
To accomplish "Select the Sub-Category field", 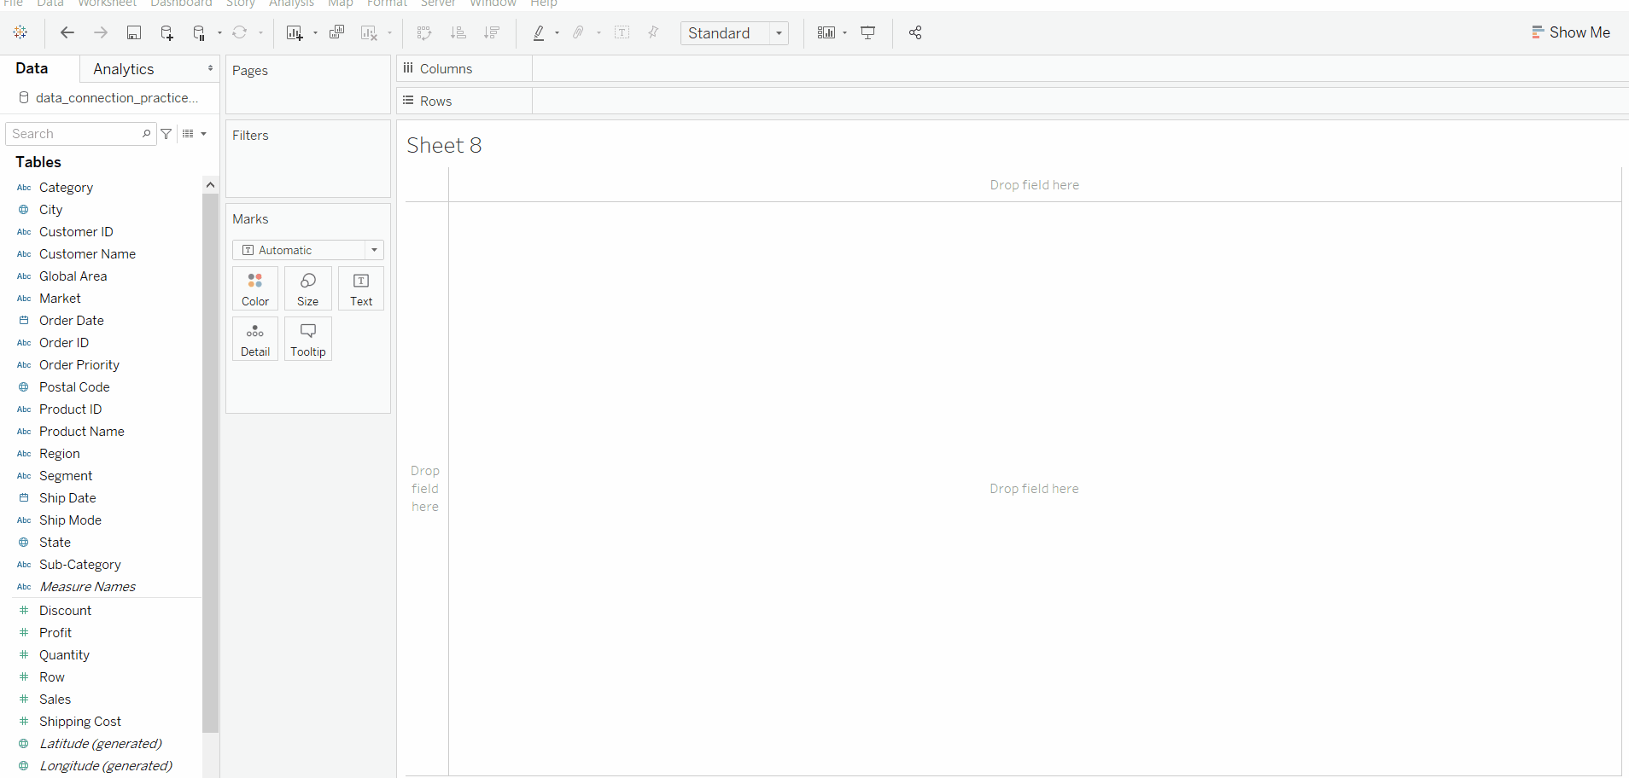I will pos(79,565).
